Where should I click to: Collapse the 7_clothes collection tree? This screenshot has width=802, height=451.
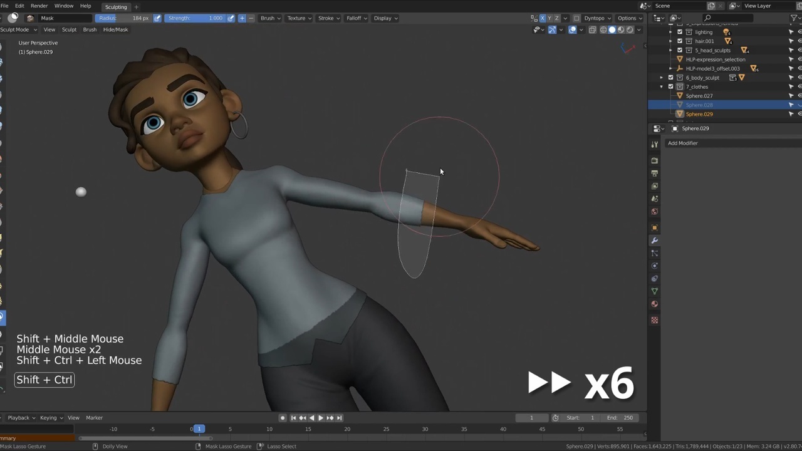pos(662,86)
